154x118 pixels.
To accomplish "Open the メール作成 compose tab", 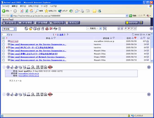I will (41, 23).
